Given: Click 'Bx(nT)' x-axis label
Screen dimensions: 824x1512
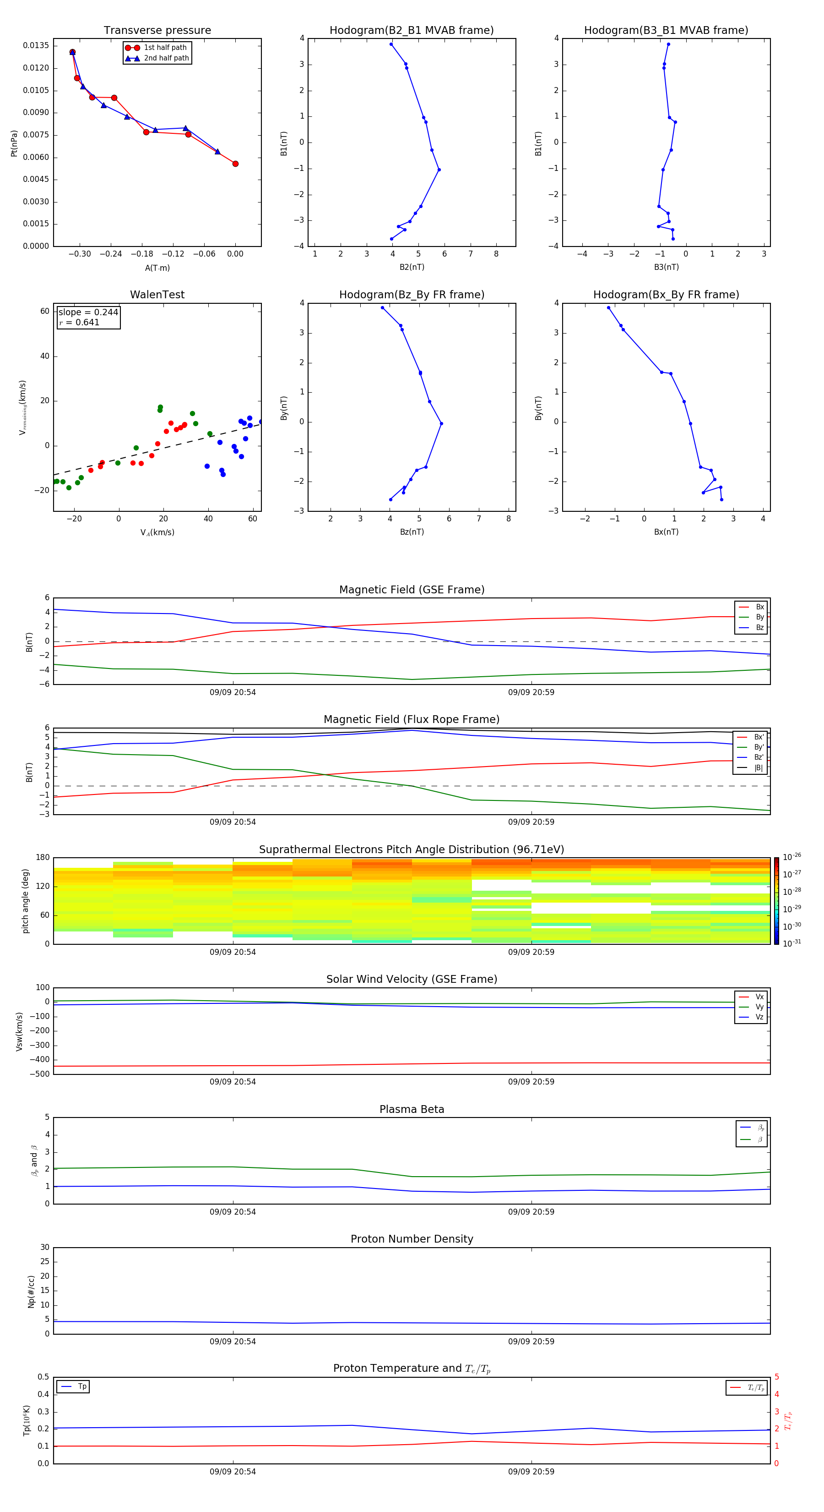Looking at the screenshot, I should click(666, 532).
